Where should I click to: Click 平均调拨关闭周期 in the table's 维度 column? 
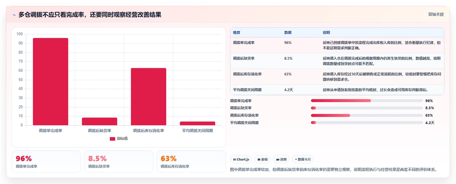247,90
